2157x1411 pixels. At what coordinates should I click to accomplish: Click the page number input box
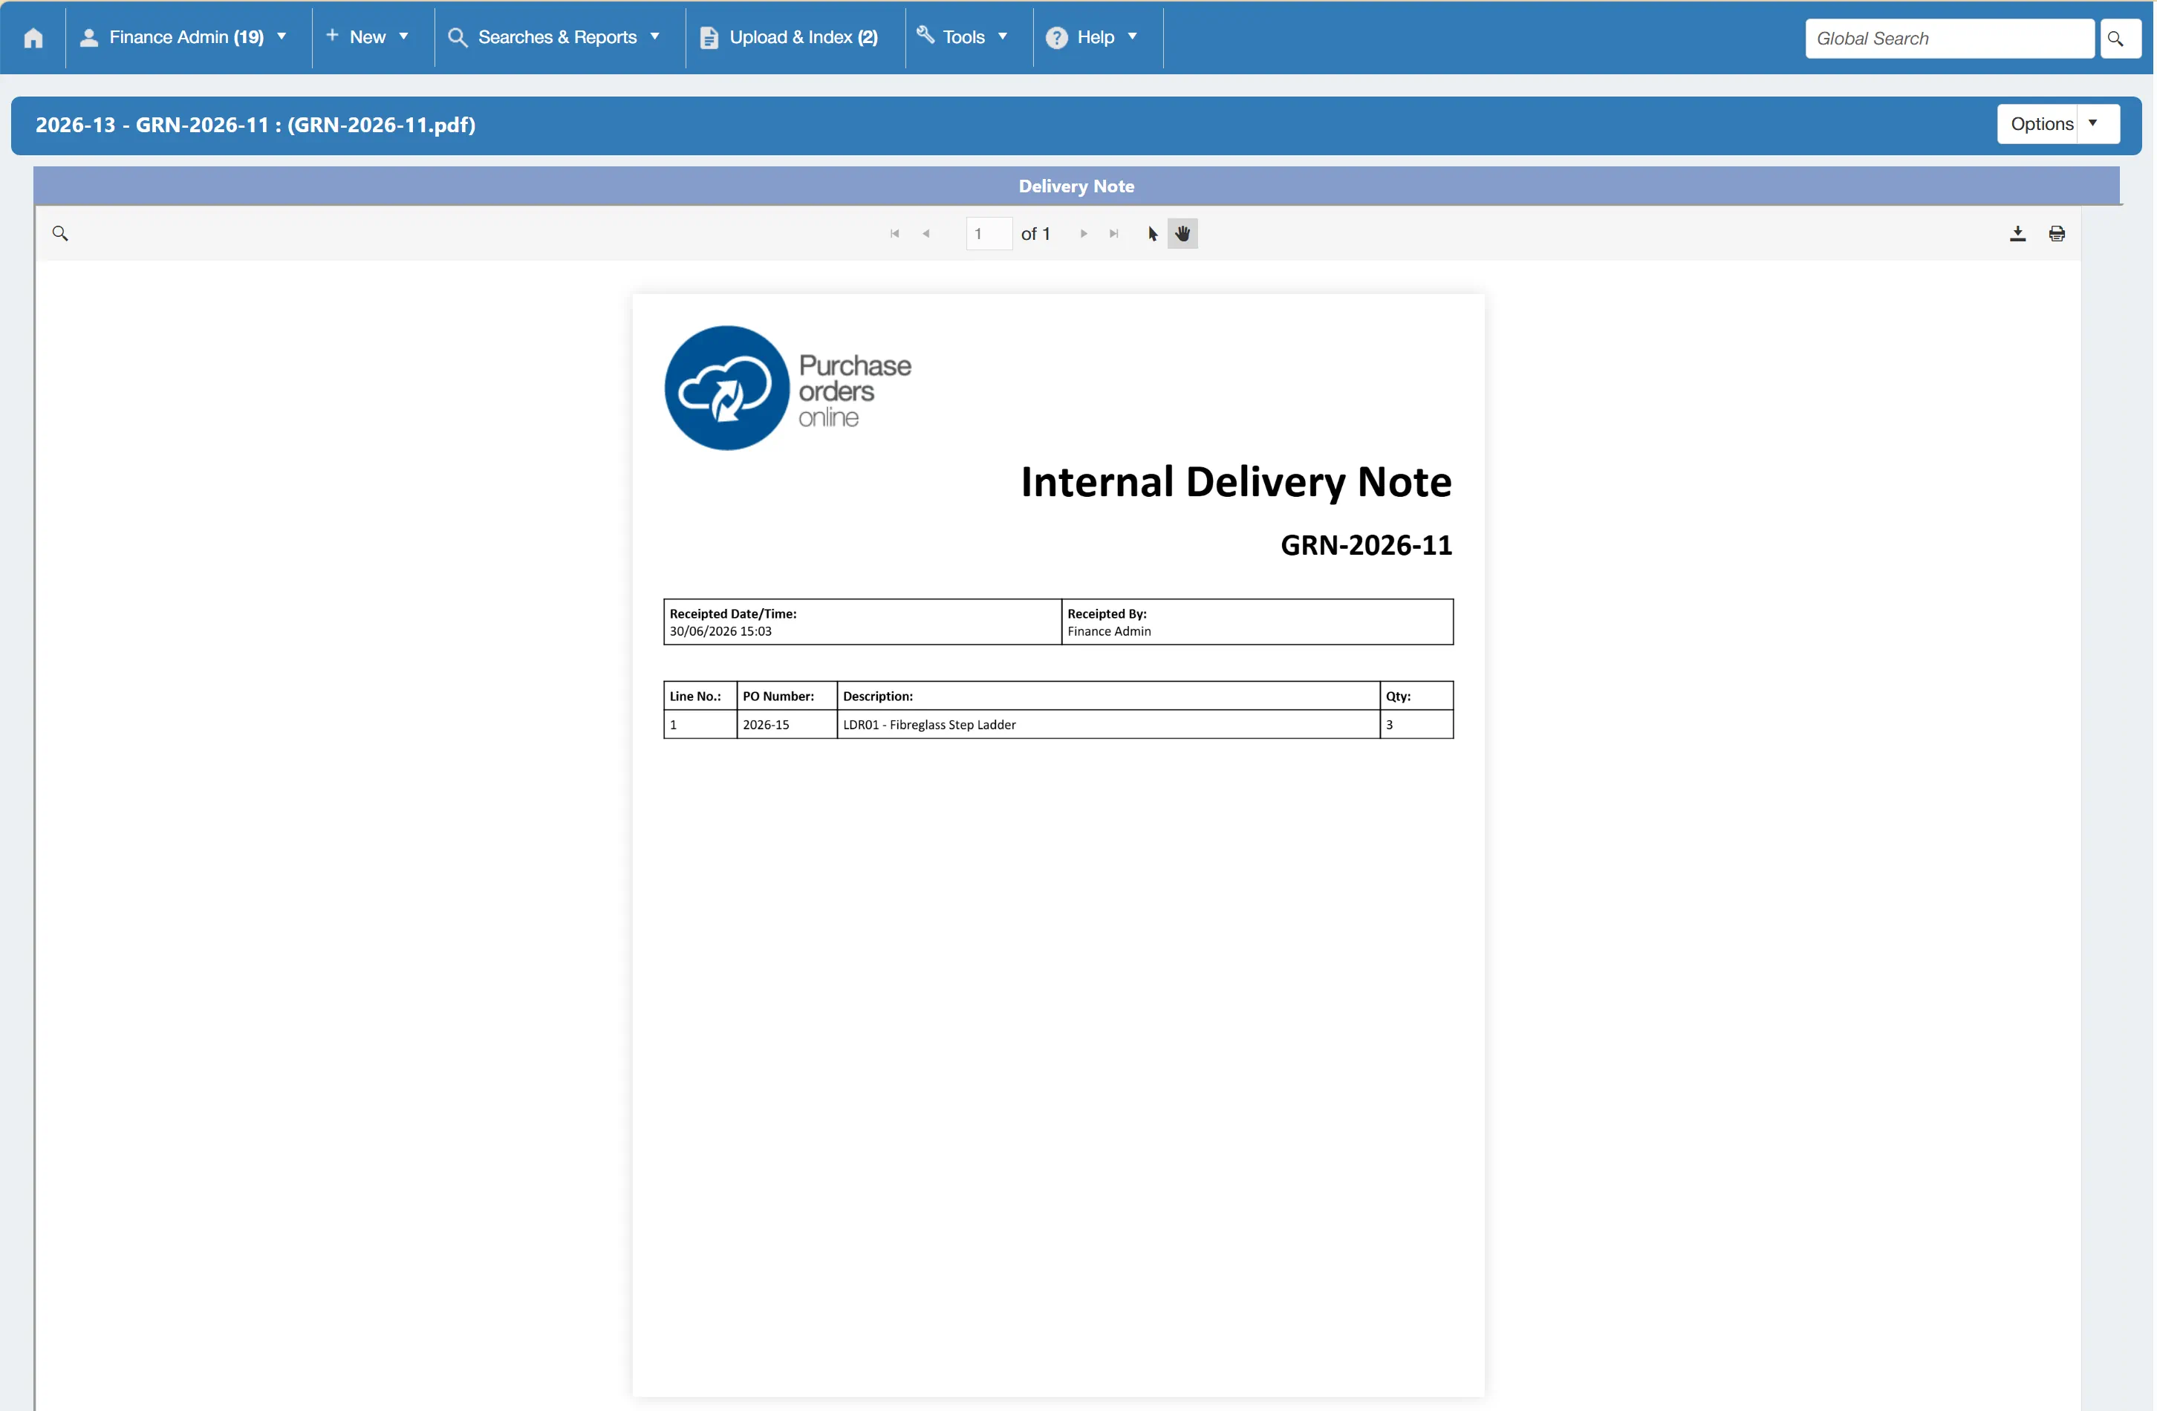[x=989, y=234]
